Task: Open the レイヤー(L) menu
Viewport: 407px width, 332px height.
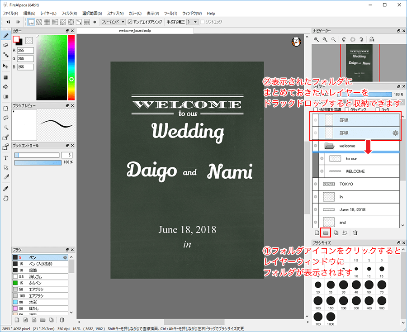Action: point(48,14)
